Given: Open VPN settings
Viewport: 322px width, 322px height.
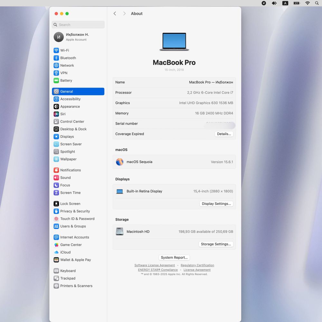Looking at the screenshot, I should coord(78,73).
